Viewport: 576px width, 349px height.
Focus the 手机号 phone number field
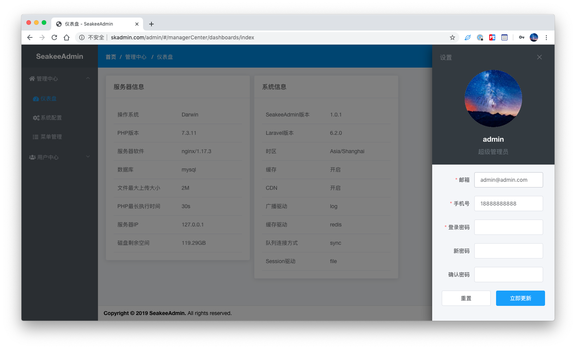click(x=508, y=204)
